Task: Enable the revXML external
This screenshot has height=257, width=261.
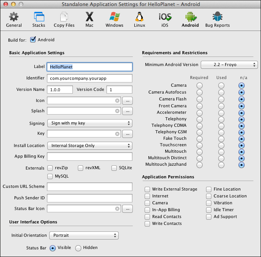Action: (x=81, y=168)
